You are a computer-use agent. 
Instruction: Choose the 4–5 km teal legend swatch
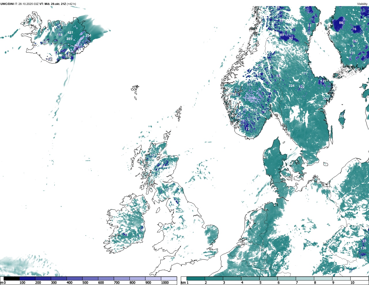coord(250,279)
